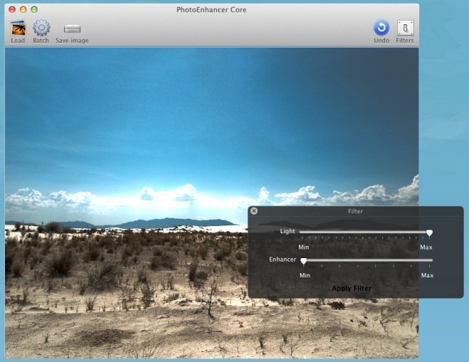469x362 pixels.
Task: Click the Light slider's Max label
Action: [426, 247]
